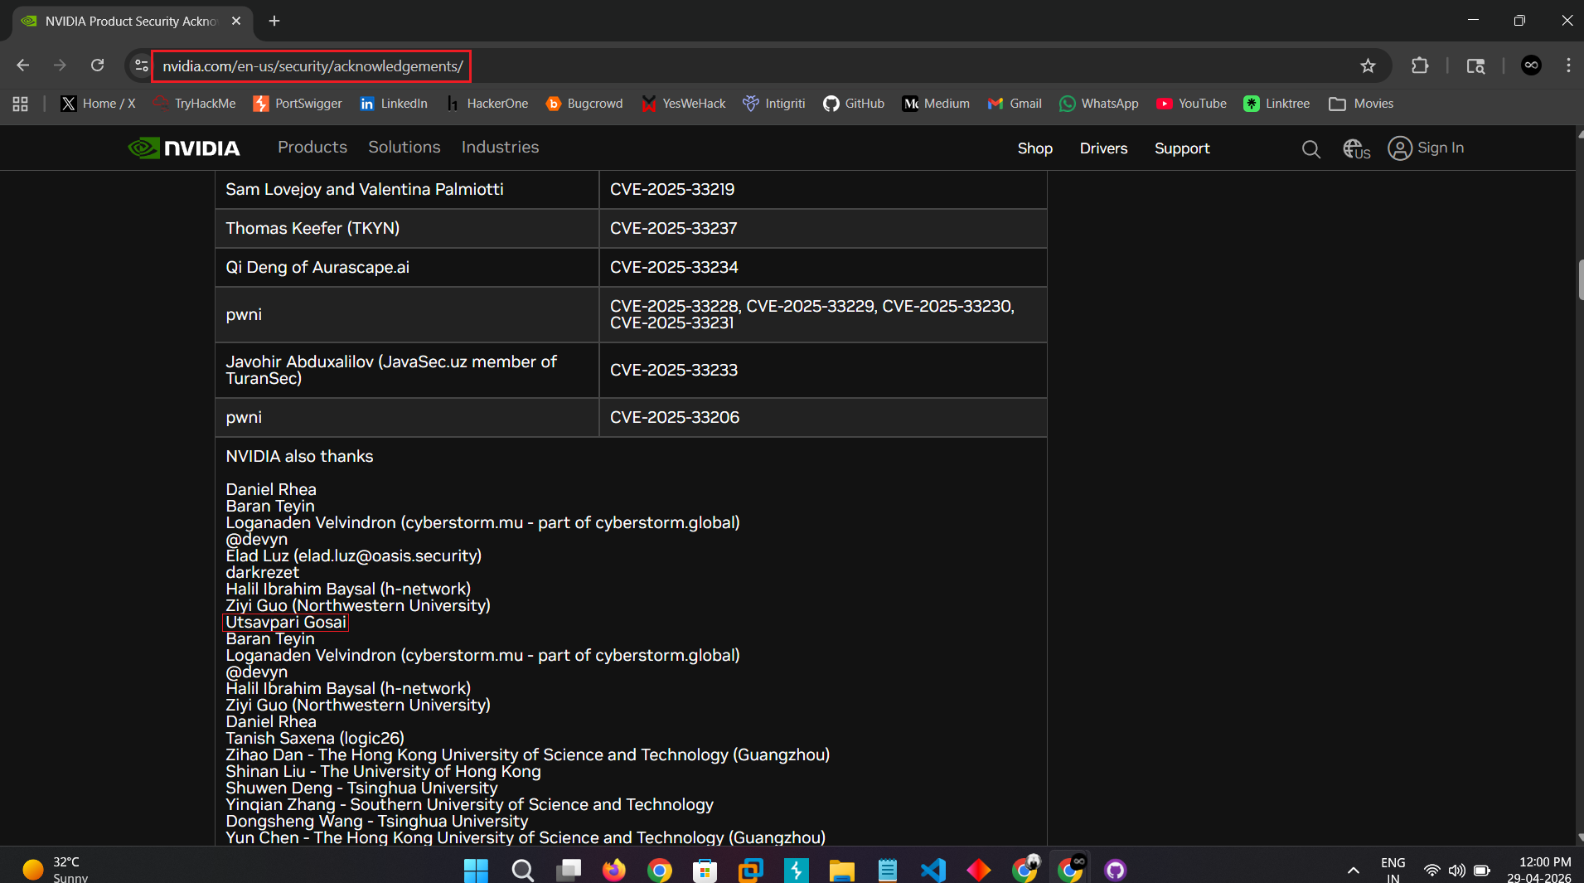1584x883 pixels.
Task: Go to the Shop link
Action: [x=1035, y=148]
